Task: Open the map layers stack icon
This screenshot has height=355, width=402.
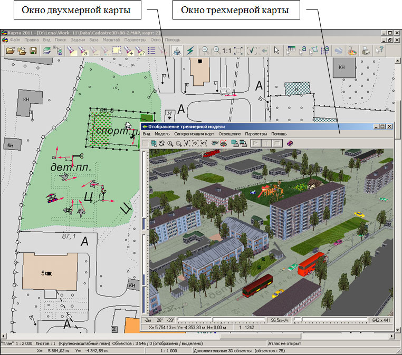Action: pos(46,51)
